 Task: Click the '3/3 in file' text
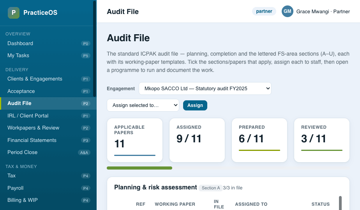[233, 188]
